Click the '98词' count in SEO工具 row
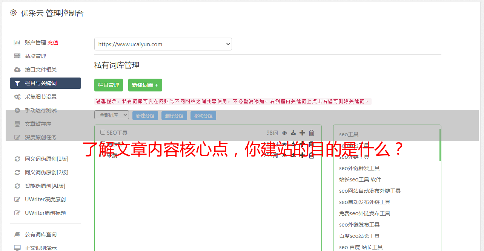 pos(272,133)
